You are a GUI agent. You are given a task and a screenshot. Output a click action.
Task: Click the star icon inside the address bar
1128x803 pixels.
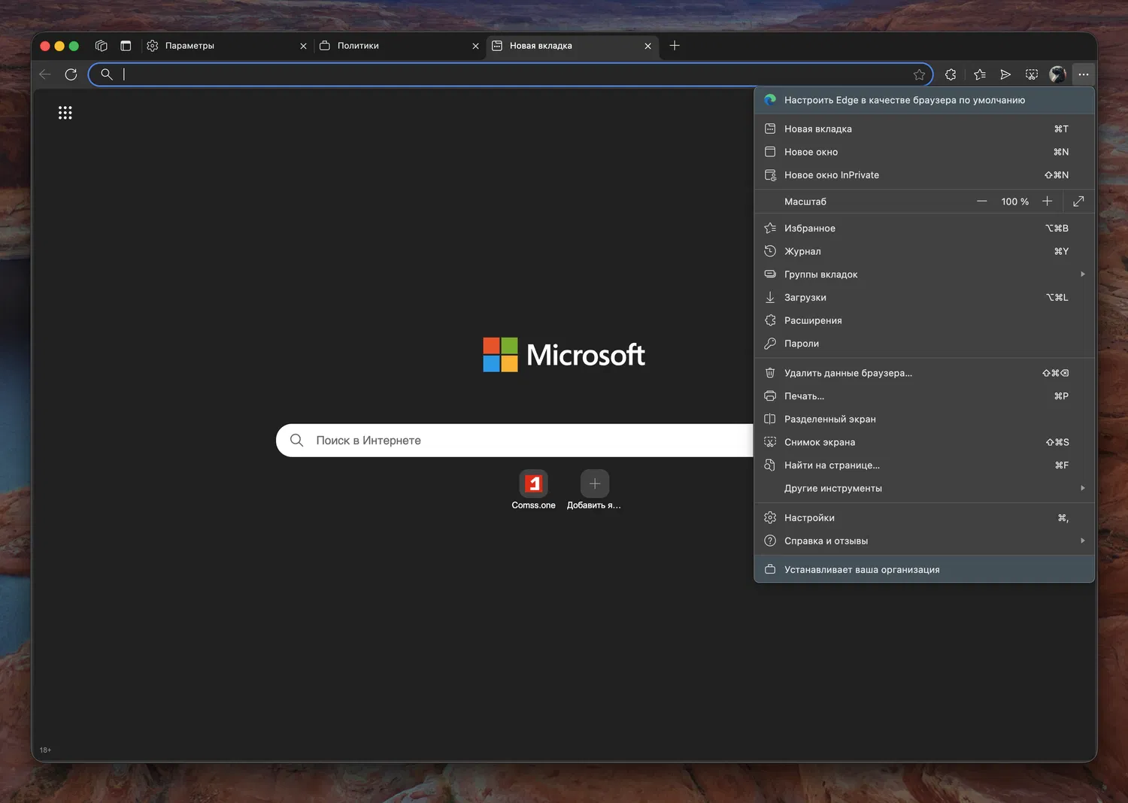919,74
